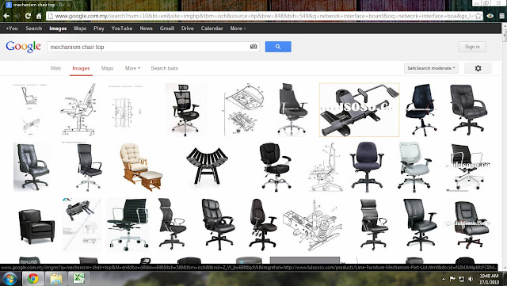Click the Sign in button
Image resolution: width=507 pixels, height=286 pixels.
472,47
